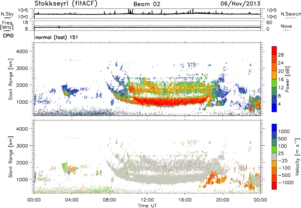Click the '08:00' time axis tick
Image resolution: width=301 pixels, height=208 pixels.
109,200
